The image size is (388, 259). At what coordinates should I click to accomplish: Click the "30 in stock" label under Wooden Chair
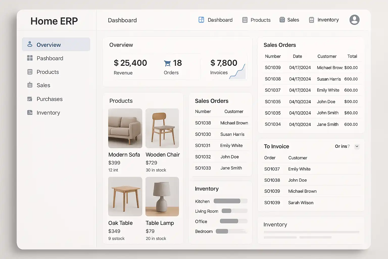(156, 170)
